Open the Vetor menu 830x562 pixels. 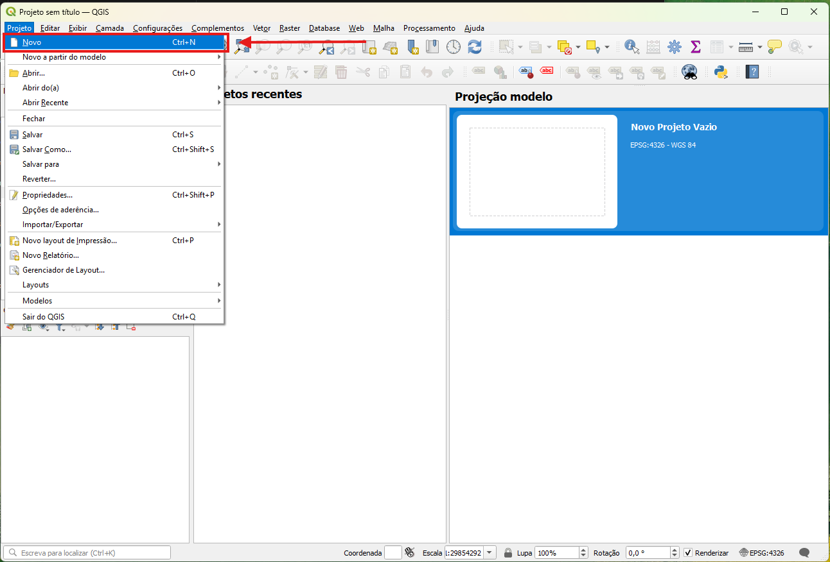[x=261, y=28]
